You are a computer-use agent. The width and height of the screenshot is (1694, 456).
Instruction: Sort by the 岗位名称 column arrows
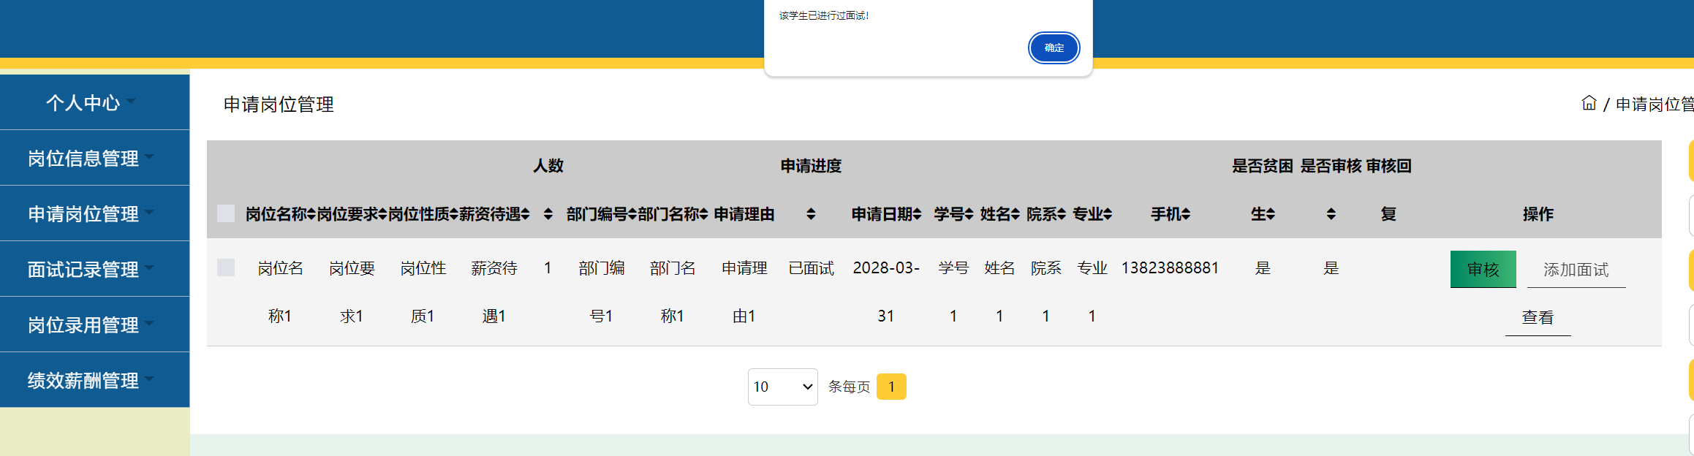(x=311, y=214)
